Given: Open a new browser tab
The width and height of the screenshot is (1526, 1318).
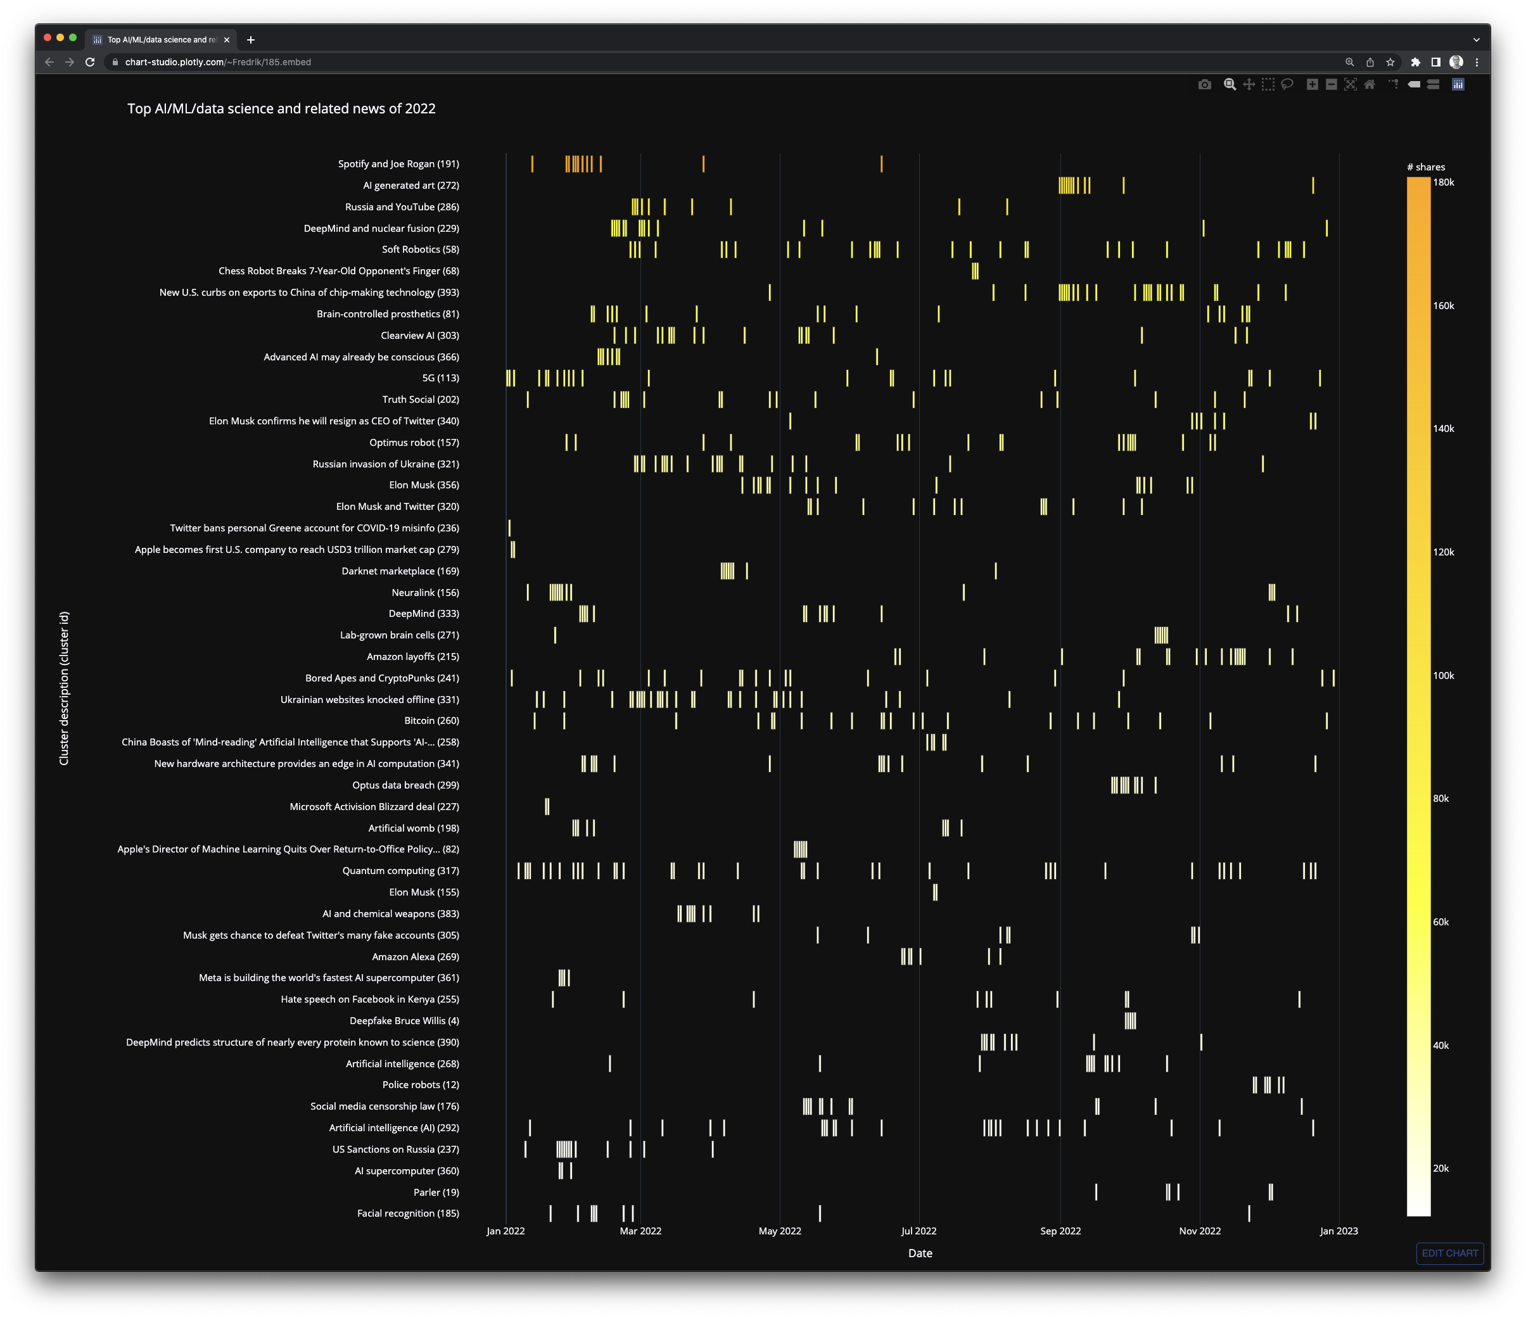Looking at the screenshot, I should [250, 40].
